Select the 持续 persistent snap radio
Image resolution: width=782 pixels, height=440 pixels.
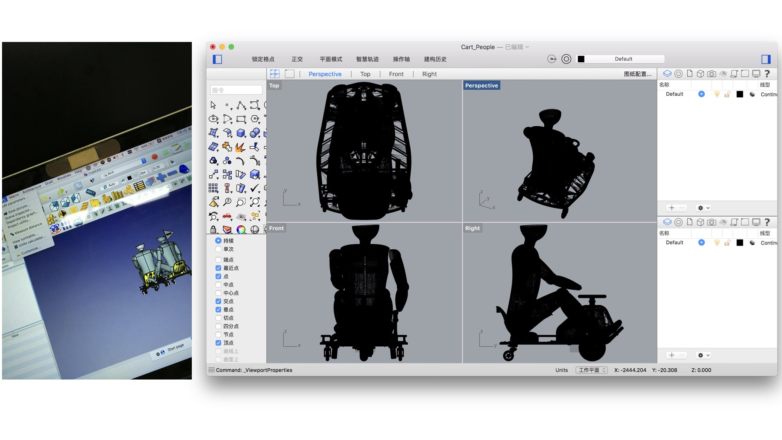[218, 241]
